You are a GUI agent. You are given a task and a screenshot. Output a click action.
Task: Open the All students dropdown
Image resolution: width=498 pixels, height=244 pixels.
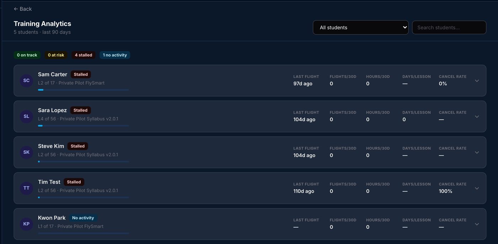(x=361, y=27)
